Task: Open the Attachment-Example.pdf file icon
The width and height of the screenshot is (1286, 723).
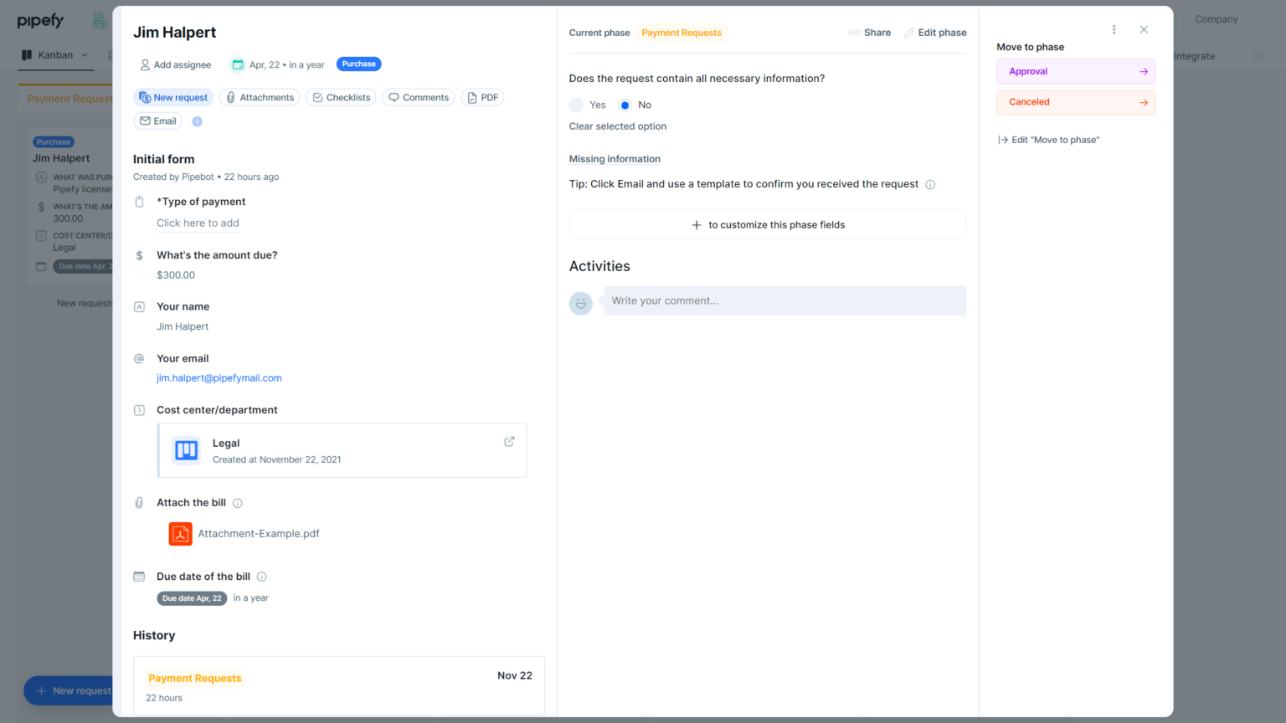Action: (180, 534)
